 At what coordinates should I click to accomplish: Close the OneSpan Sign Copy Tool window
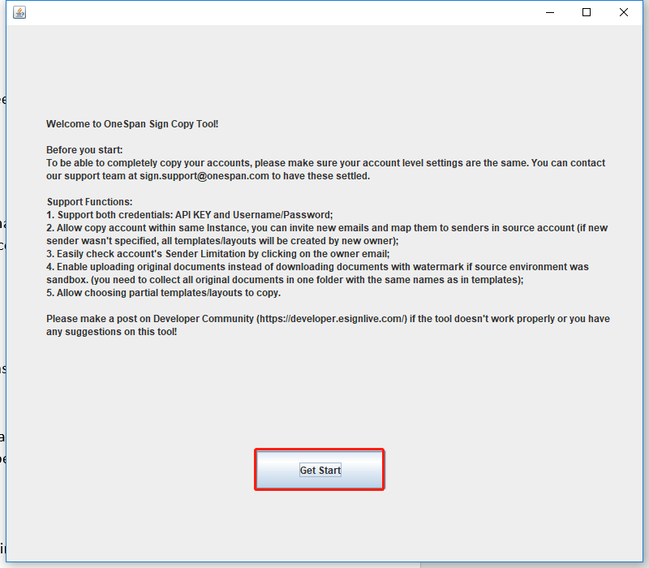(x=624, y=12)
